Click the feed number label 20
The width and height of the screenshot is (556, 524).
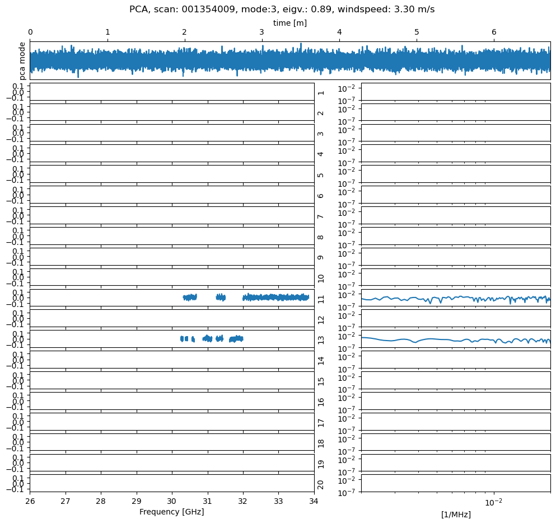(321, 484)
